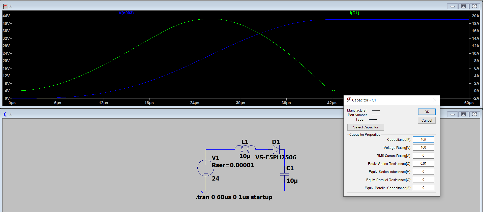Screen dimensions: 483x212
Task: Click the 30µs label on time axis
Action: pyautogui.click(x=240, y=103)
